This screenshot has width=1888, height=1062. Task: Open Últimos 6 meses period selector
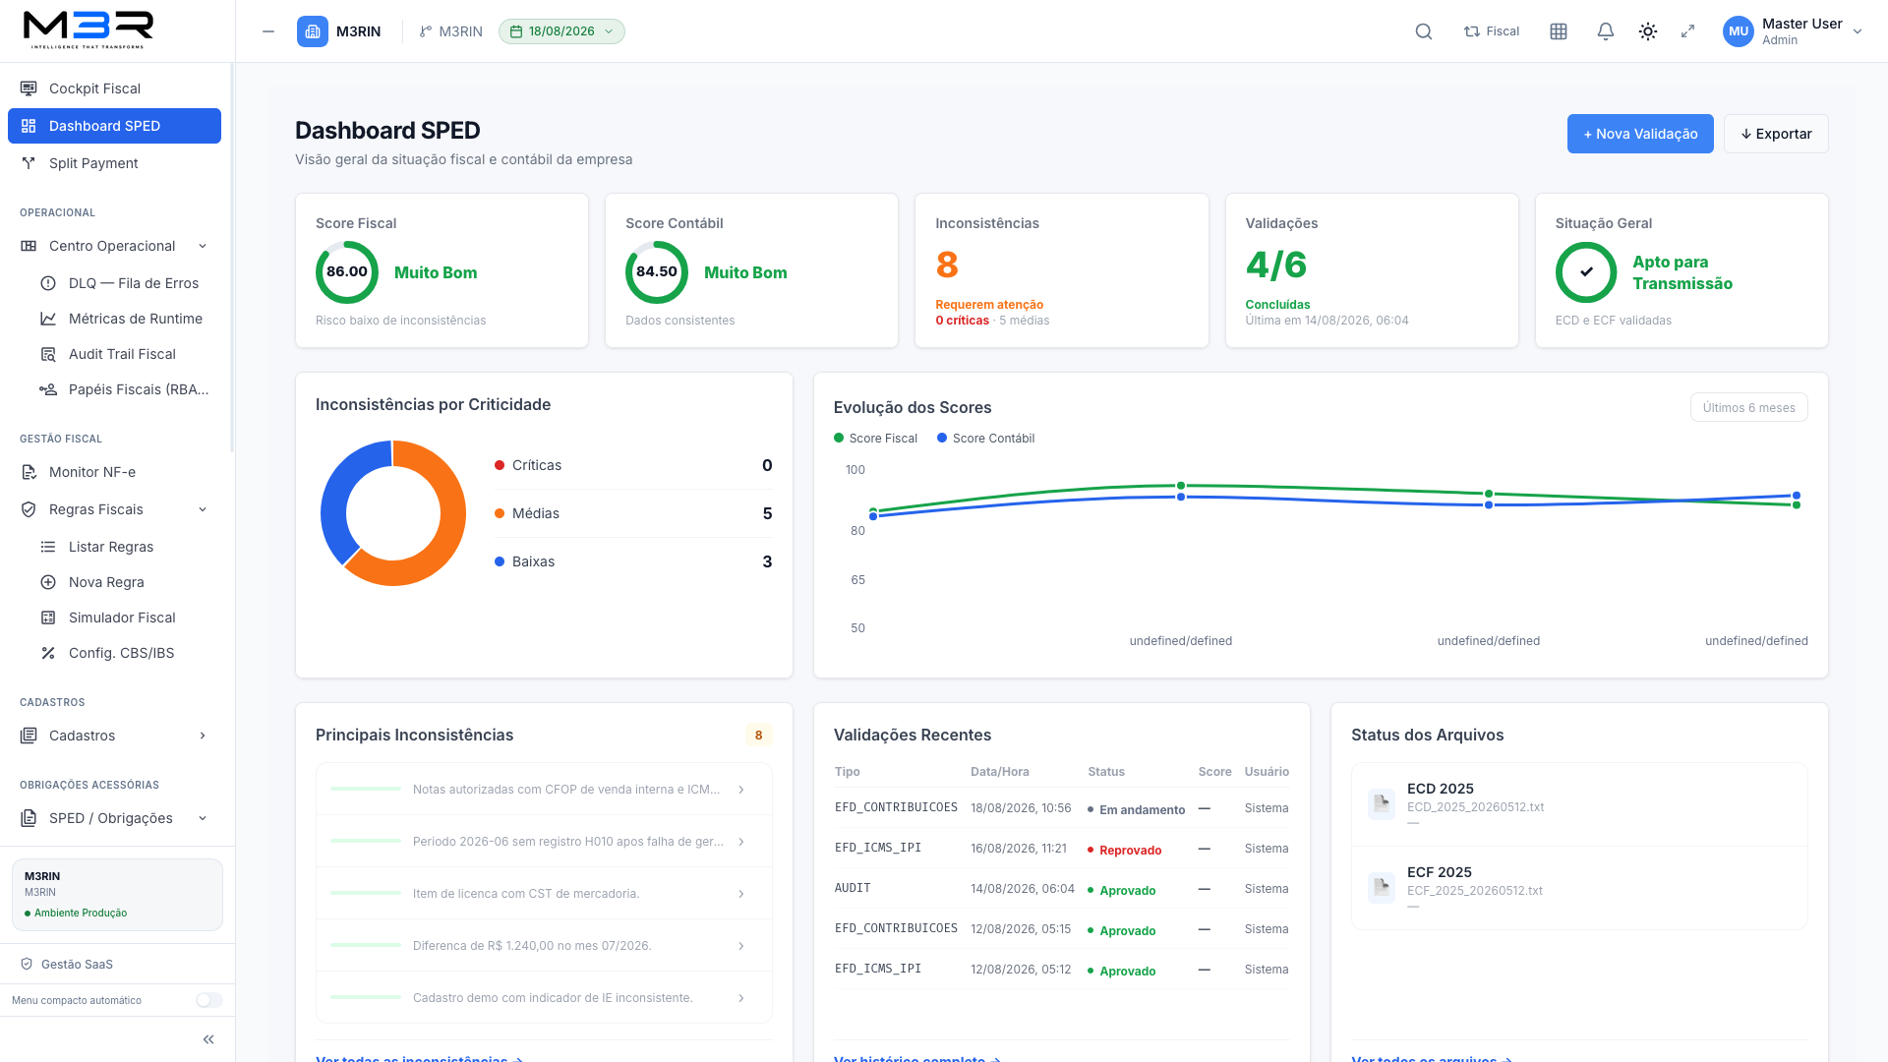point(1748,408)
